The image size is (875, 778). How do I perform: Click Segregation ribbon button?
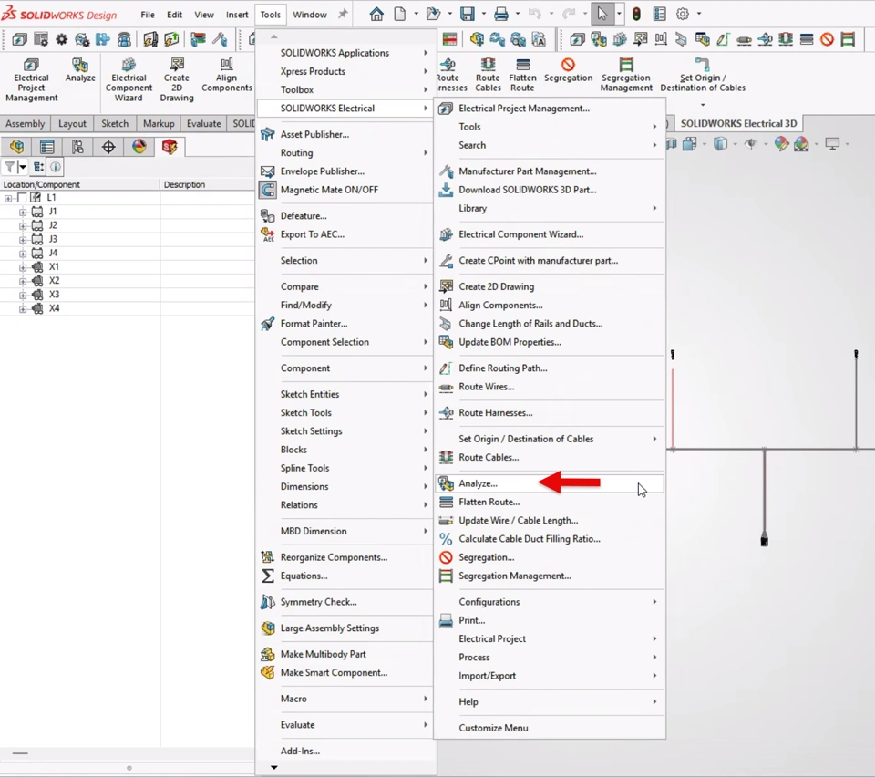(568, 70)
